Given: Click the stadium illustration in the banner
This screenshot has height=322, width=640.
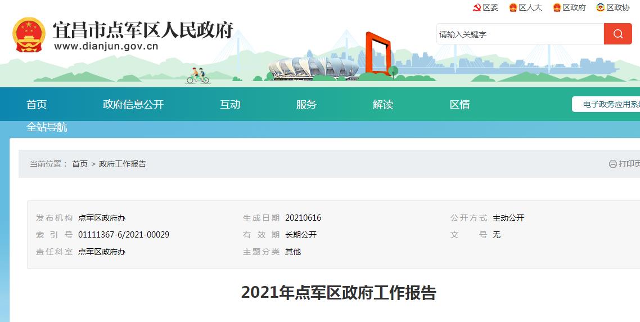Looking at the screenshot, I should tap(313, 68).
